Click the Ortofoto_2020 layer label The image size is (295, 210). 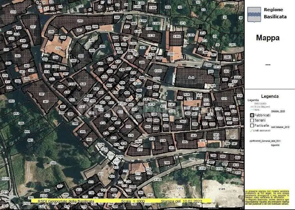[x=278, y=111]
